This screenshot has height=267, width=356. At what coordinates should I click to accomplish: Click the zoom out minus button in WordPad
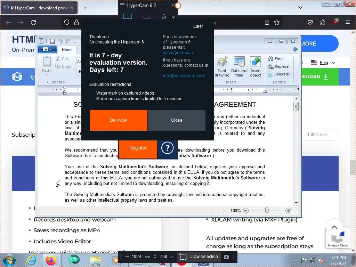point(246,211)
